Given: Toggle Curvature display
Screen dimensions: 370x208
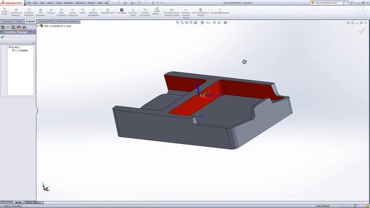Looking at the screenshot, I should 122,11.
